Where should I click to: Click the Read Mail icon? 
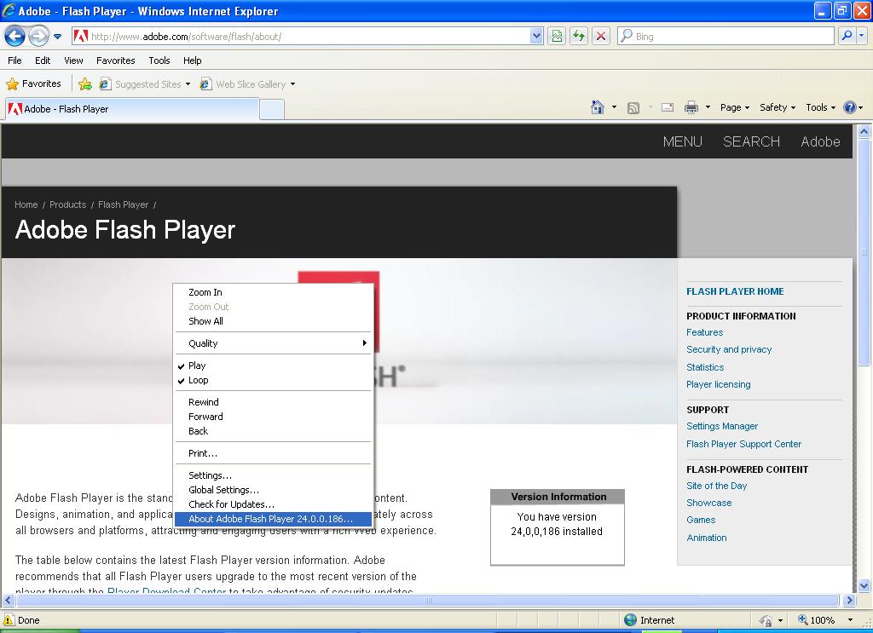point(668,108)
